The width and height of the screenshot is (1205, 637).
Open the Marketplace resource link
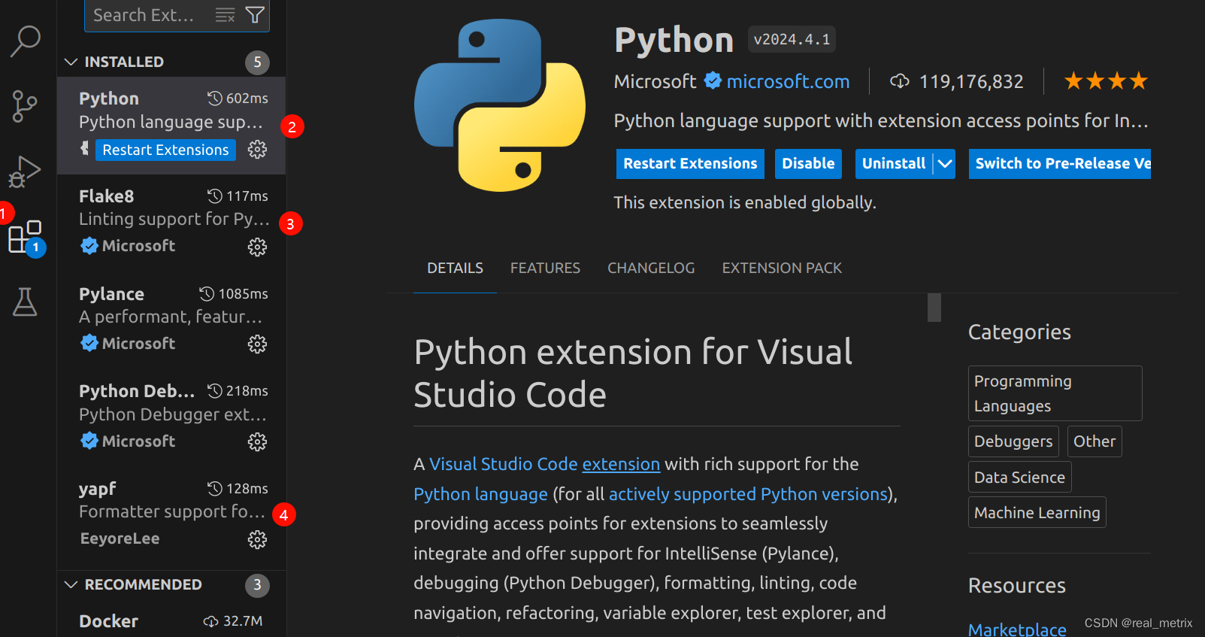point(1017,629)
